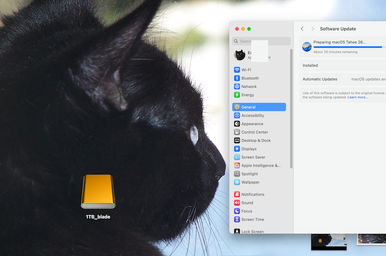Open the Wi-Fi settings icon
Viewport: 386px width, 256px height.
(x=237, y=69)
